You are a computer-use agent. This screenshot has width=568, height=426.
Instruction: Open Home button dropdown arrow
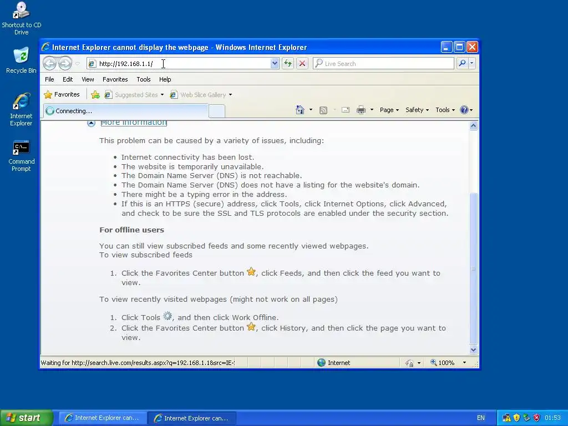(311, 110)
